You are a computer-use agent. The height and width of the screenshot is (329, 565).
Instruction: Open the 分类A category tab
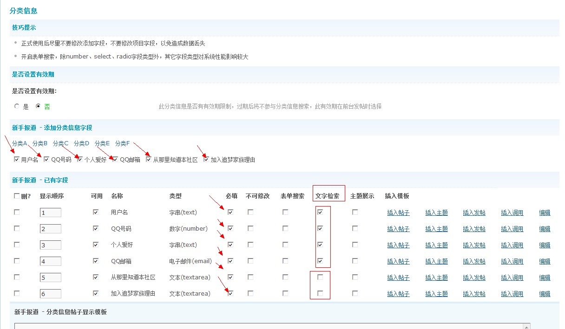[x=20, y=143]
